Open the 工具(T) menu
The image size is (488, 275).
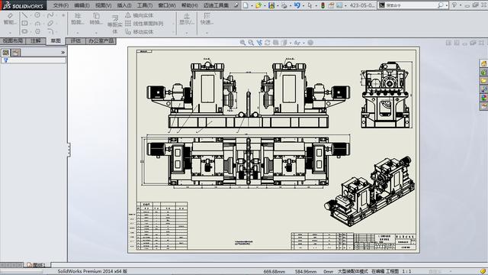[145, 5]
